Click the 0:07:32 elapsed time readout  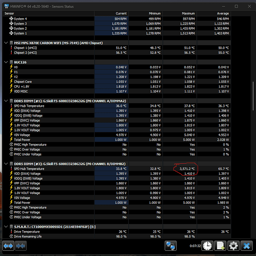pyautogui.click(x=195, y=246)
